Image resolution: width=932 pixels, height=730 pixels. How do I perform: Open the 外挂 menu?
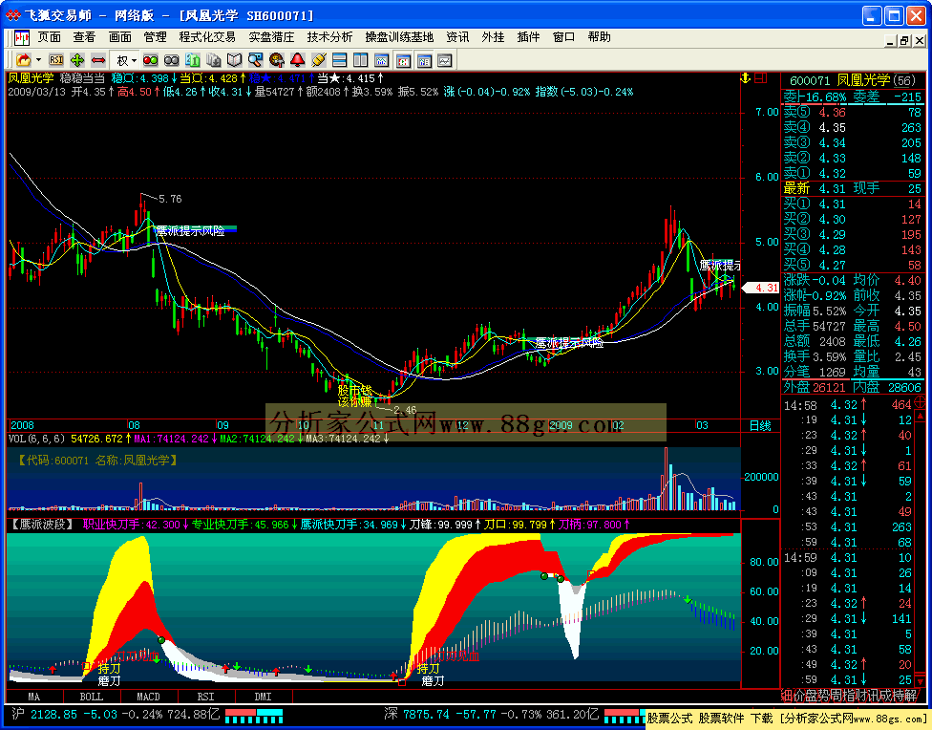(x=494, y=37)
